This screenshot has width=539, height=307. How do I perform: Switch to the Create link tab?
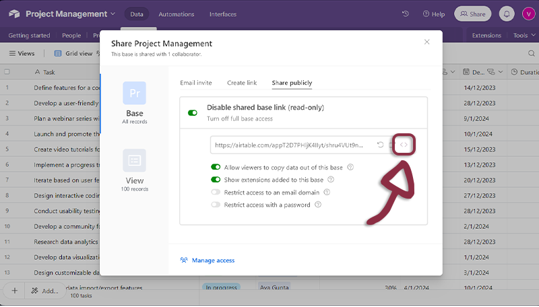coord(242,83)
